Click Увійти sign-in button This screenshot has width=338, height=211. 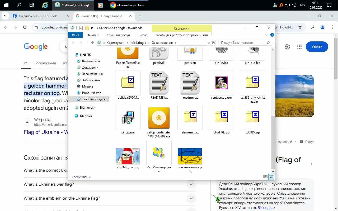(317, 46)
